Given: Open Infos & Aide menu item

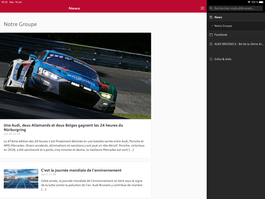Looking at the screenshot, I should [236, 59].
